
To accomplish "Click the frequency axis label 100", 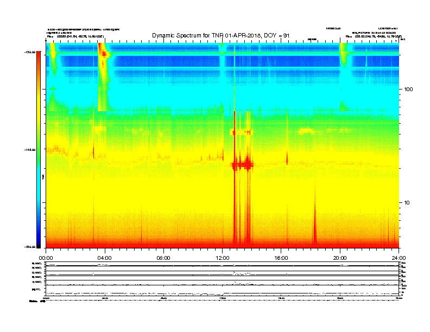I will click(x=409, y=90).
